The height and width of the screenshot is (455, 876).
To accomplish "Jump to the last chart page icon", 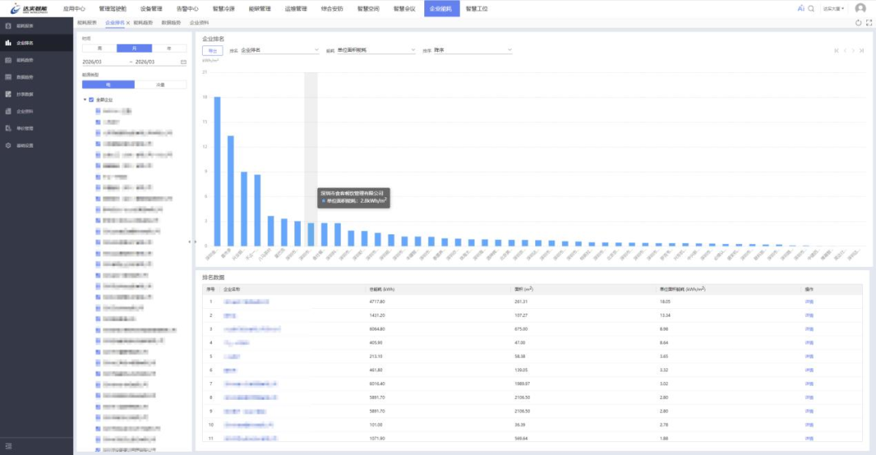I will [x=863, y=50].
